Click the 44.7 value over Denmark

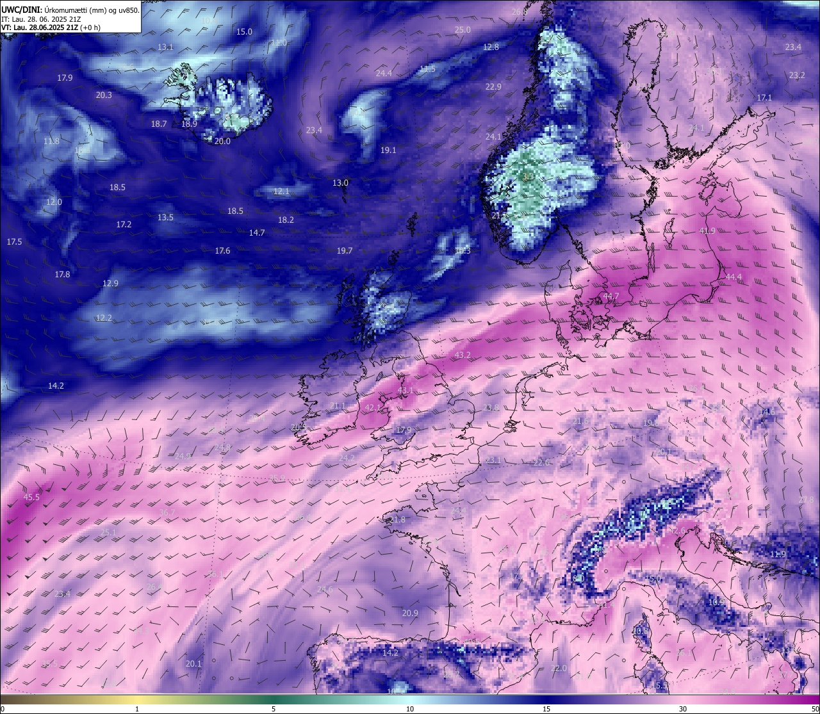click(x=611, y=296)
